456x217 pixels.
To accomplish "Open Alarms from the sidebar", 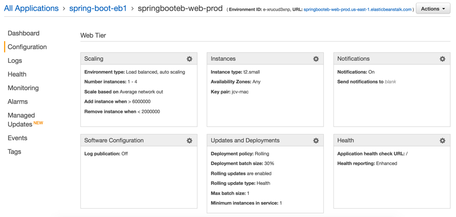I will point(18,101).
